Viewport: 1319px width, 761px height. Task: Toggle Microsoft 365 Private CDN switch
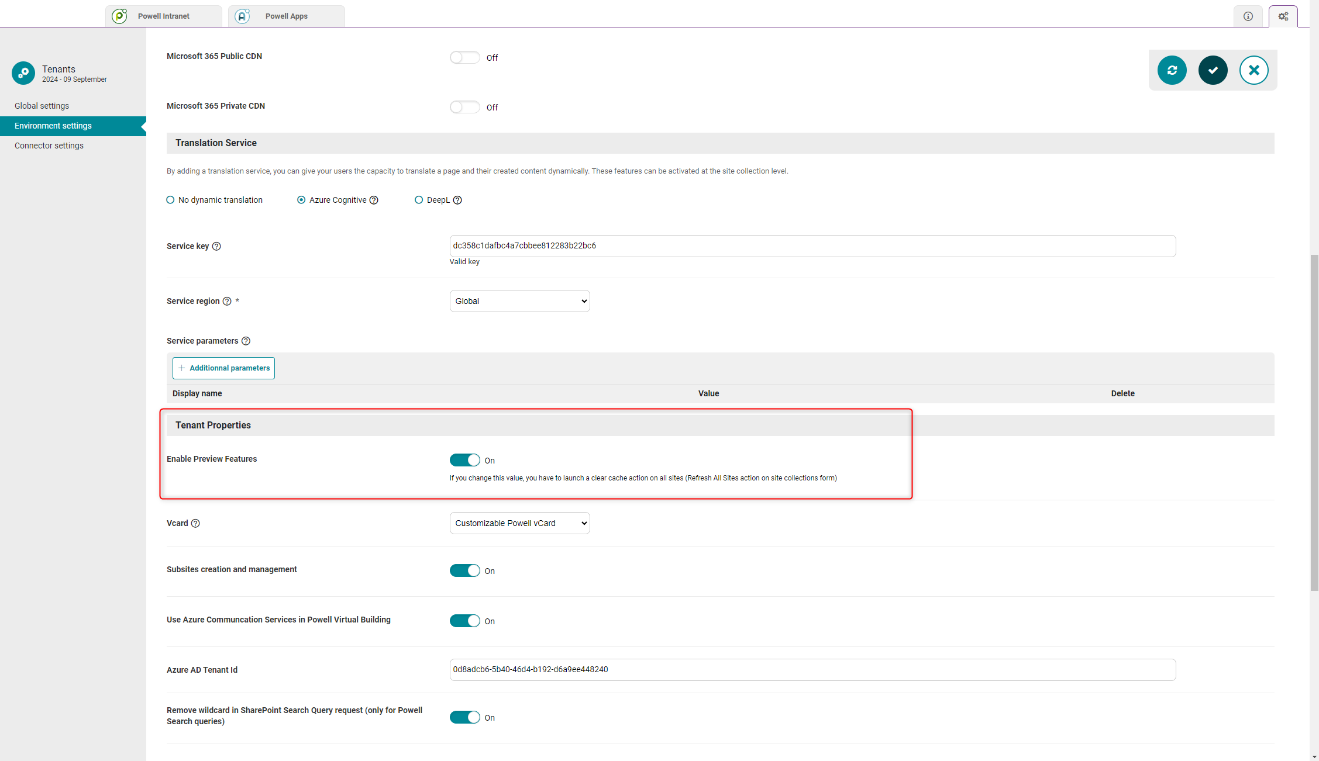click(465, 107)
